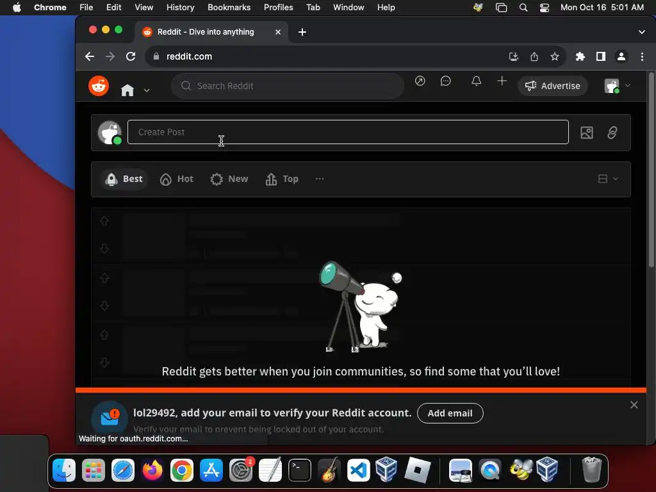The width and height of the screenshot is (656, 492).
Task: Sort feed by Best
Action: click(124, 179)
